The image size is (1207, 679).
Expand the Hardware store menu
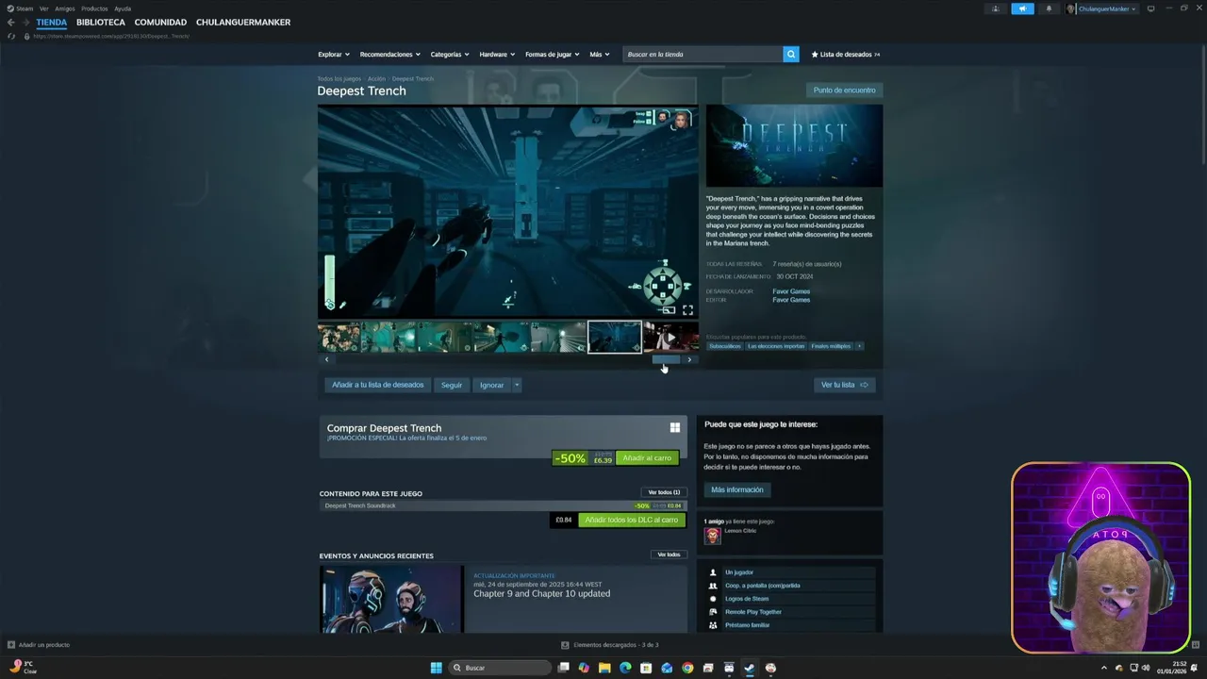[x=497, y=55]
